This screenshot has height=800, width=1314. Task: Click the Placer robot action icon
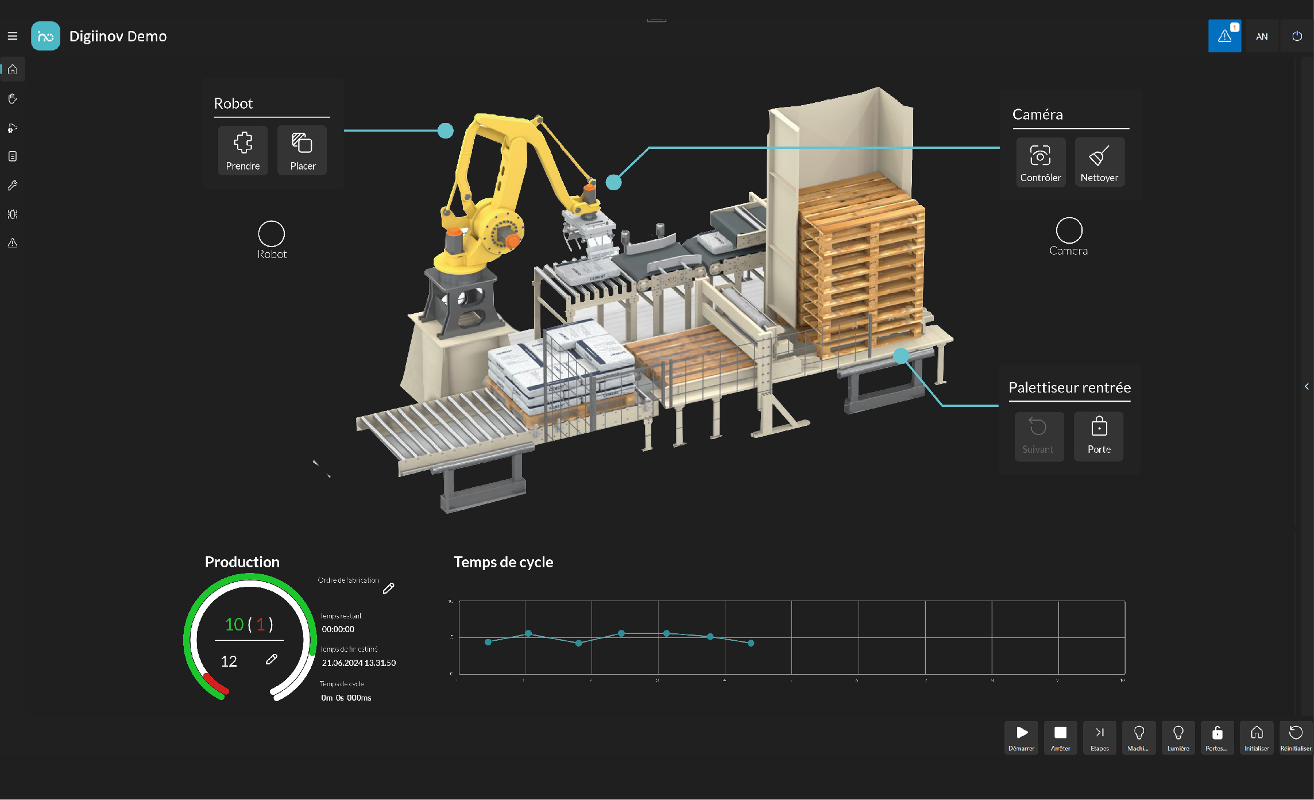pyautogui.click(x=302, y=150)
